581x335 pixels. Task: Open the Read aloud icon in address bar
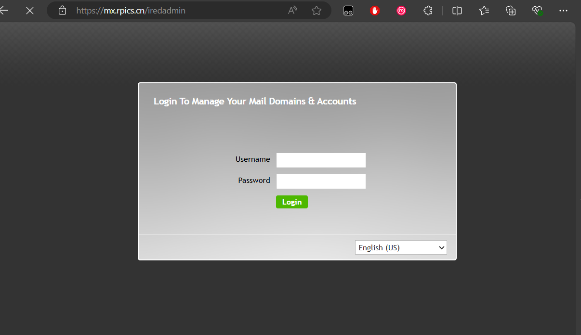coord(292,11)
